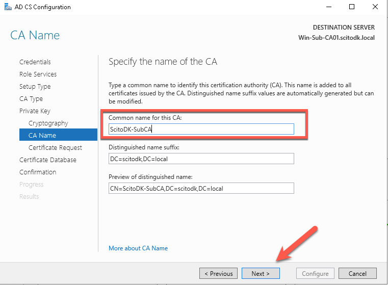Jump to the CA Type step
The image size is (388, 285).
pyautogui.click(x=31, y=99)
